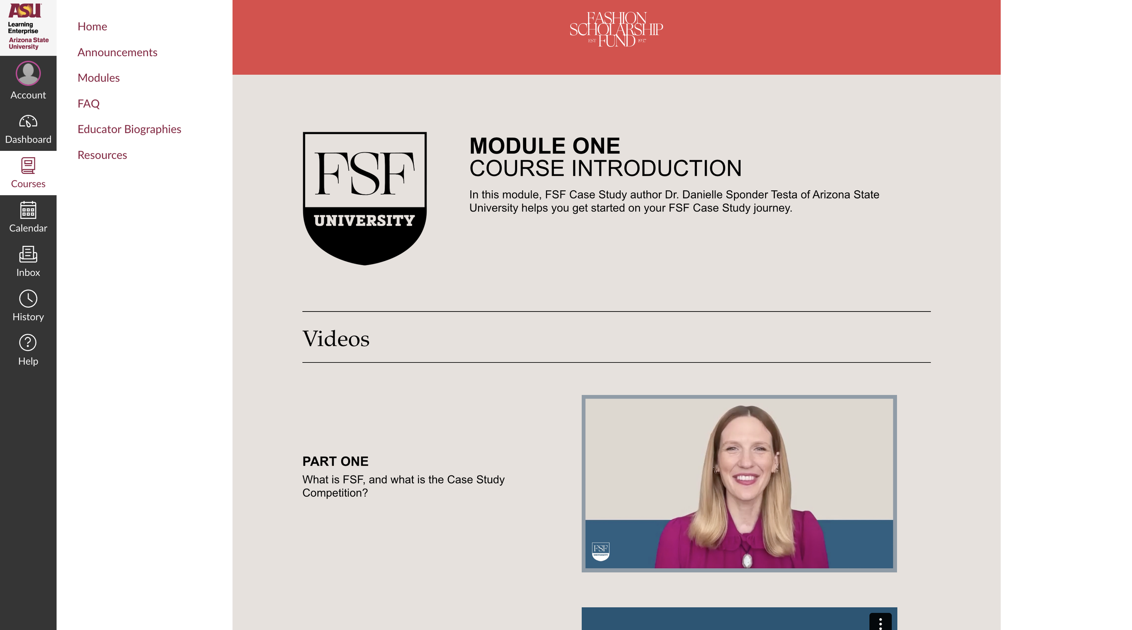This screenshot has width=1132, height=630.
Task: Click the three-dot video options button
Action: 880,622
